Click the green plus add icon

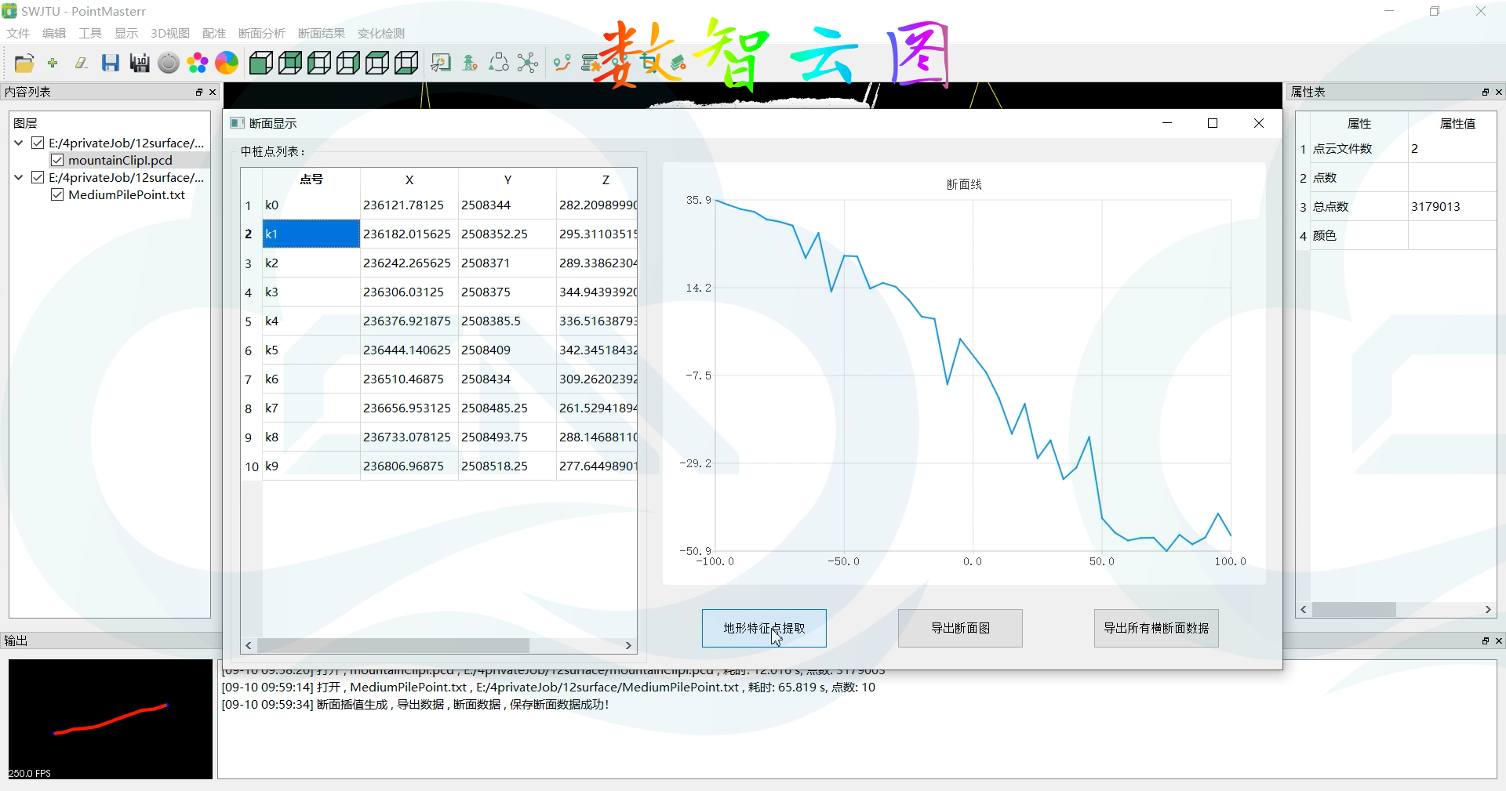pos(53,63)
